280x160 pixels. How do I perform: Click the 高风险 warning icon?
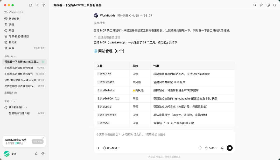tap(134, 90)
